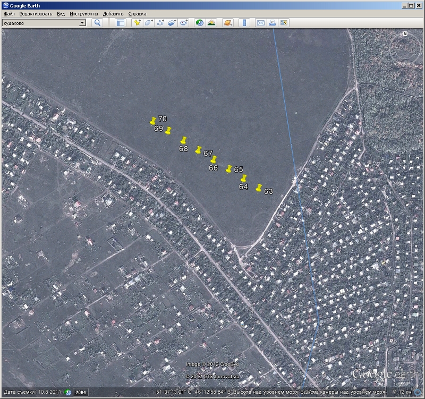This screenshot has width=425, height=399.
Task: Open the Справка menu
Action: tap(137, 14)
